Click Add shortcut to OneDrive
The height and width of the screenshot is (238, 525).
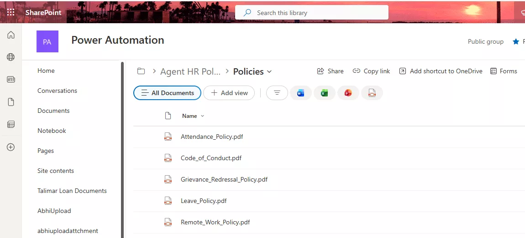click(441, 71)
